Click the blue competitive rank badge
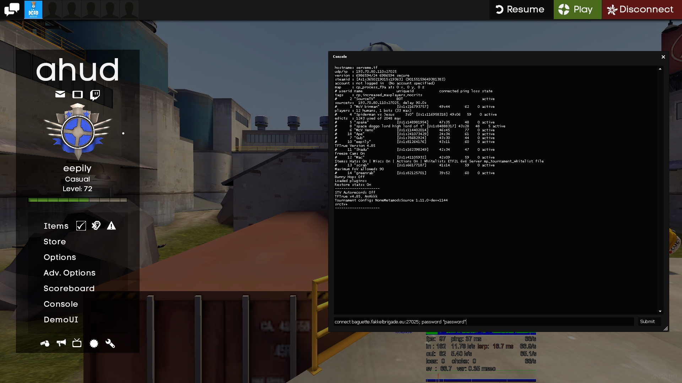The width and height of the screenshot is (682, 383). [78, 132]
